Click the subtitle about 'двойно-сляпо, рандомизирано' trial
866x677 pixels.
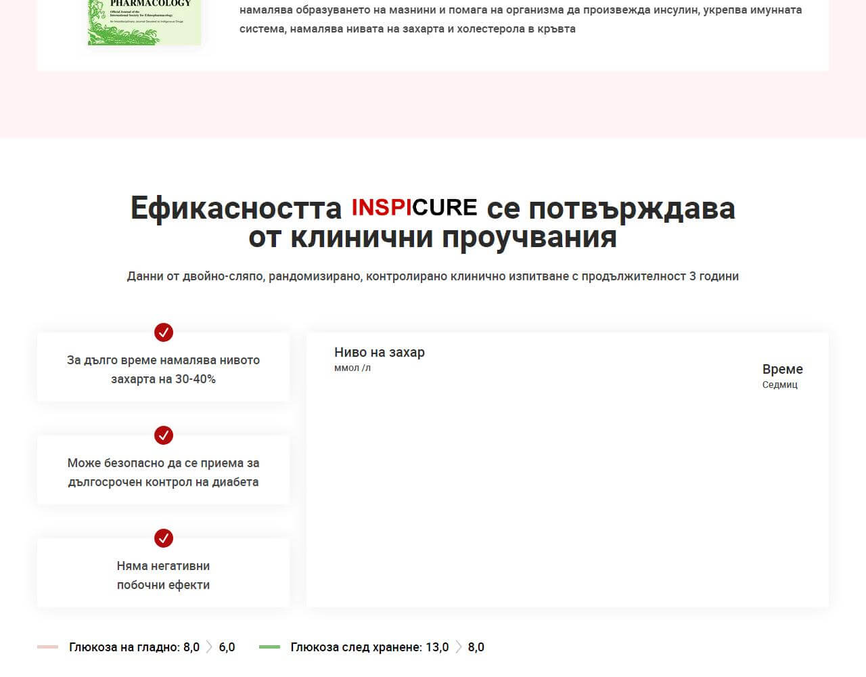[x=433, y=276]
